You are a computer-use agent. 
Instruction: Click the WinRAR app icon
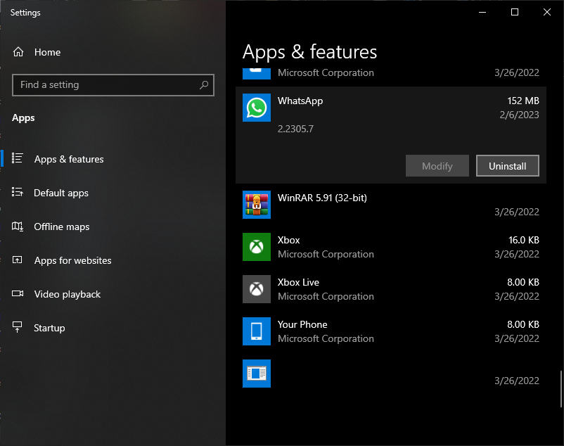[257, 205]
